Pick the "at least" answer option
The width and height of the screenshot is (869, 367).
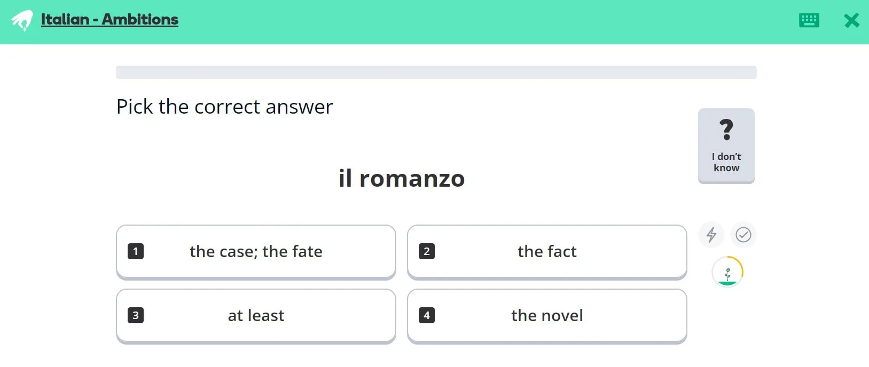pyautogui.click(x=256, y=316)
